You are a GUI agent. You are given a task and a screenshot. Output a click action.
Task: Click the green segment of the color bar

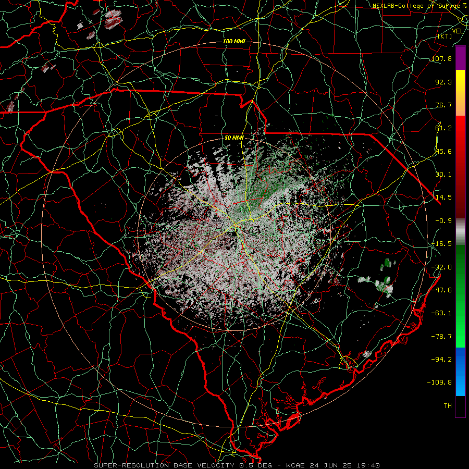(460, 296)
